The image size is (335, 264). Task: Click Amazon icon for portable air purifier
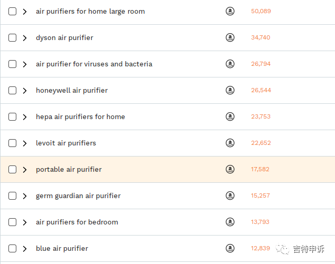230,169
